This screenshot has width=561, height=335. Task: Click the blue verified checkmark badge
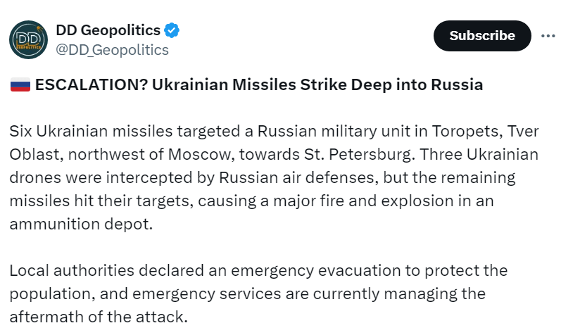pos(172,31)
